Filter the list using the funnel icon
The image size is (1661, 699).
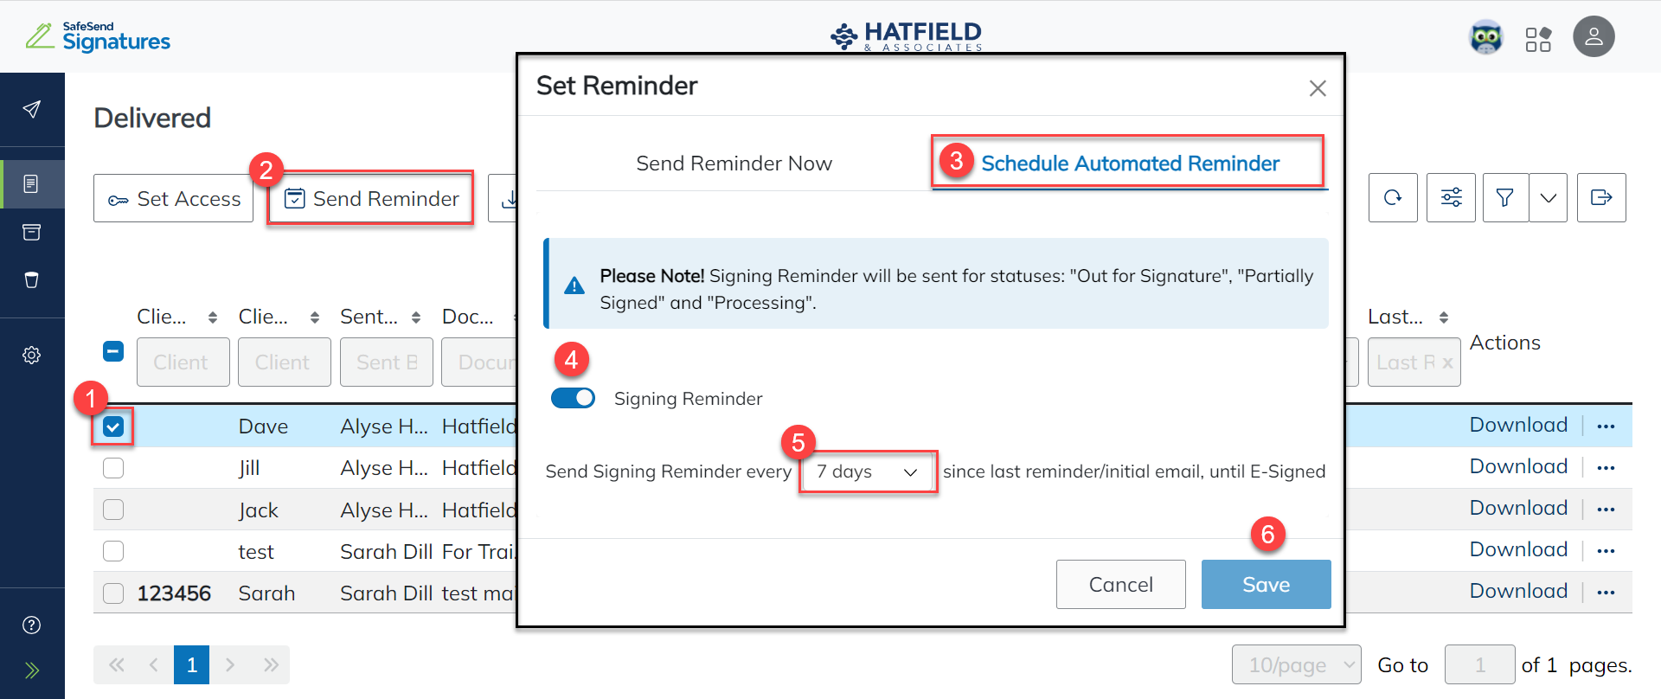[1505, 197]
